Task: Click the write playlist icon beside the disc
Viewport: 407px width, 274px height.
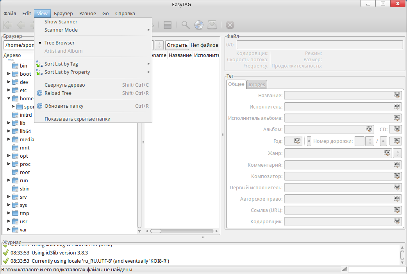Action: coord(212,25)
